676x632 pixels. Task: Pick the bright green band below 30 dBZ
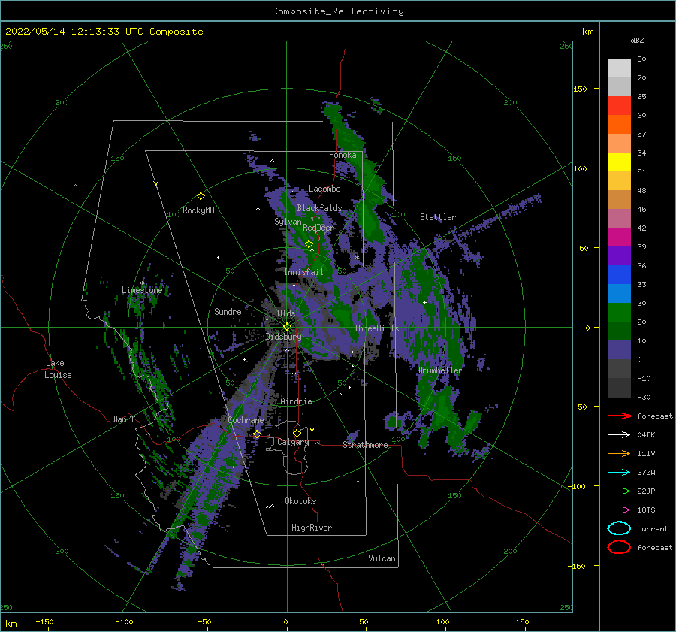coord(619,312)
